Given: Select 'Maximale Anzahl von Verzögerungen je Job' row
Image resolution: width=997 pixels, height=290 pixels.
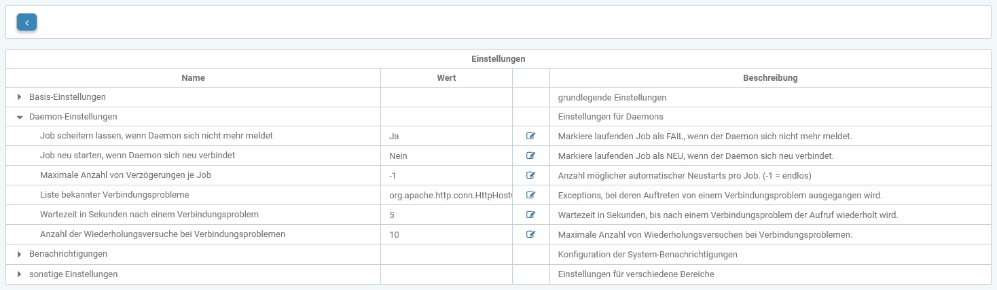Looking at the screenshot, I should [126, 175].
